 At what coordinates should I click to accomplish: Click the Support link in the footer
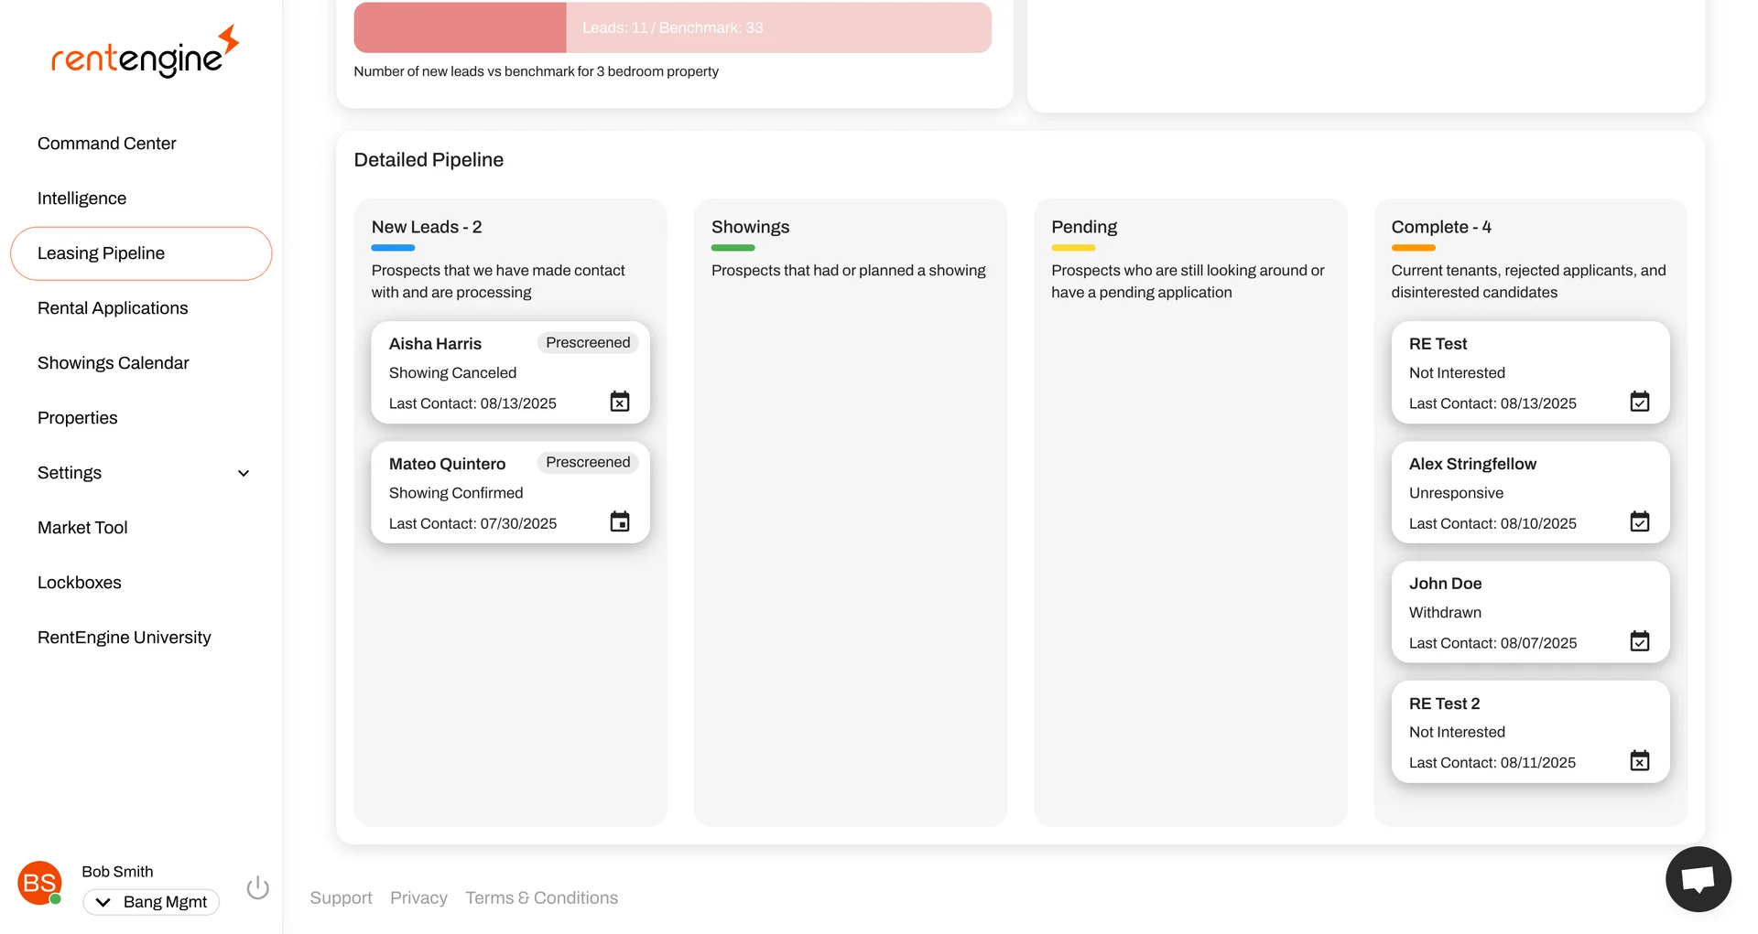pos(340,897)
